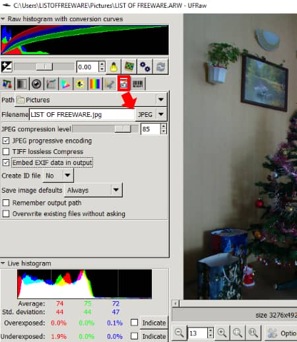Click the live histogram graph

click(x=84, y=284)
